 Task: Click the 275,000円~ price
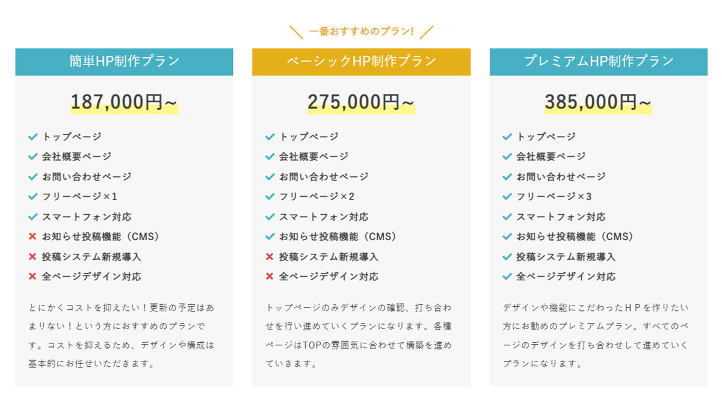(x=362, y=102)
